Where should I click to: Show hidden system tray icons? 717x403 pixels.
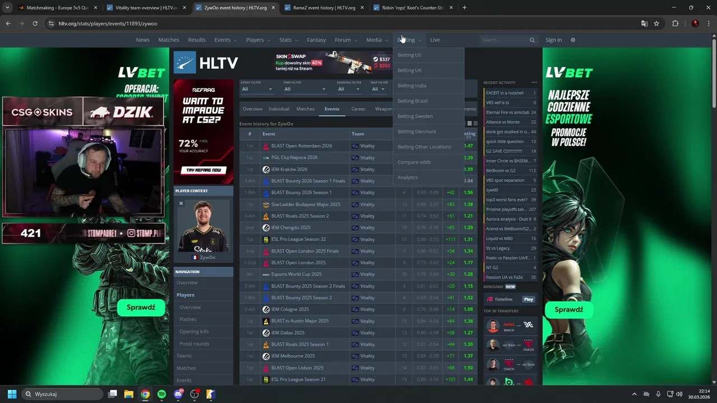(634, 394)
